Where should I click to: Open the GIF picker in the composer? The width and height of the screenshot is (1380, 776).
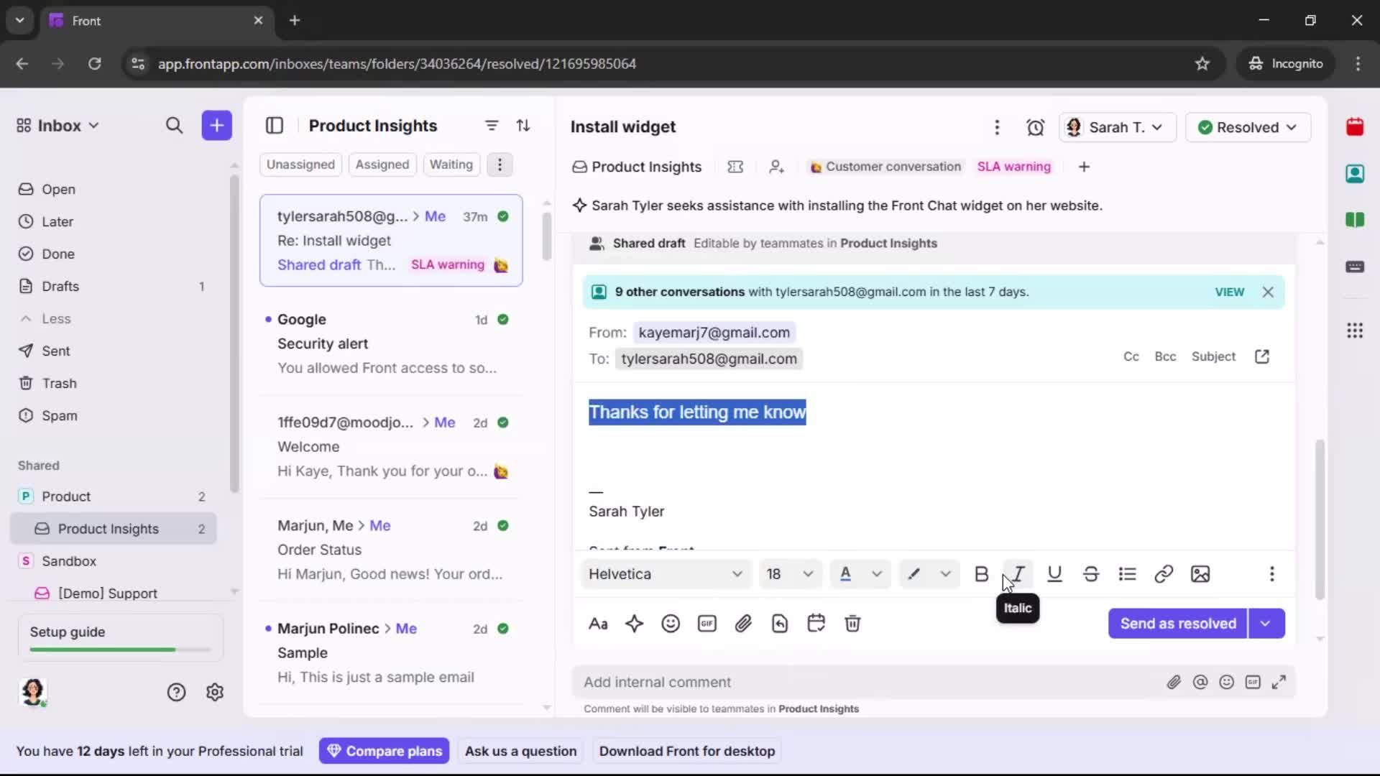click(x=707, y=624)
